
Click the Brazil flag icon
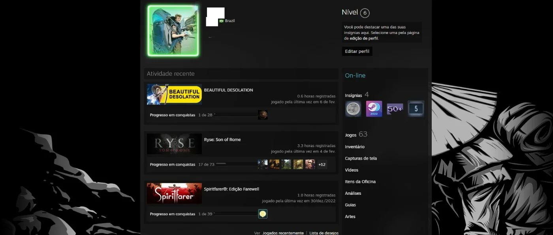point(222,21)
